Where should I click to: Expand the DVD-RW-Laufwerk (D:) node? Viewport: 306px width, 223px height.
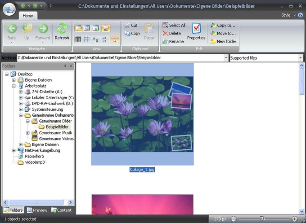[x=21, y=104]
